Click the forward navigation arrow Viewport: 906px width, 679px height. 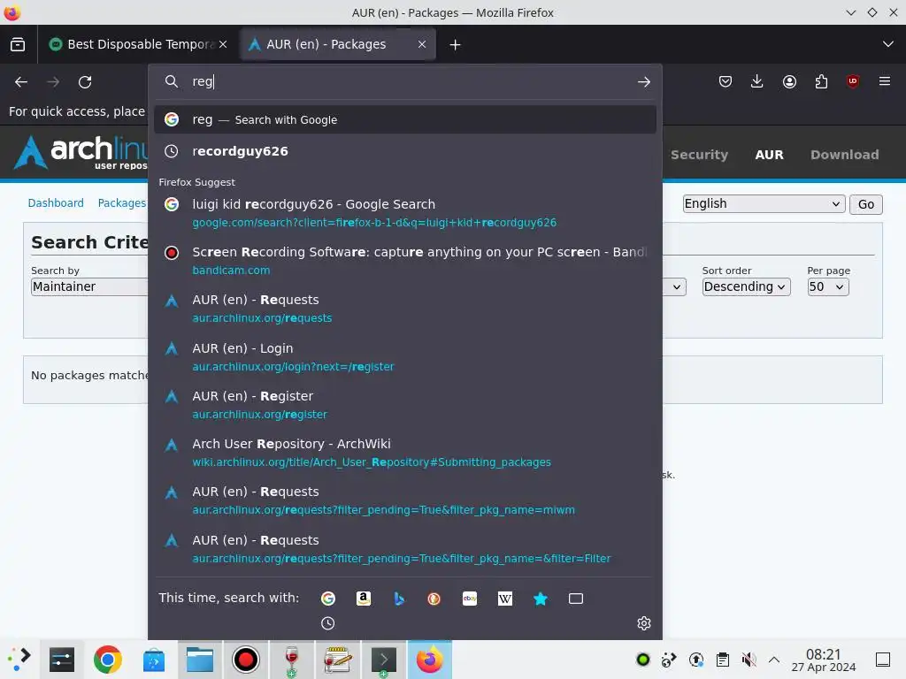point(53,82)
